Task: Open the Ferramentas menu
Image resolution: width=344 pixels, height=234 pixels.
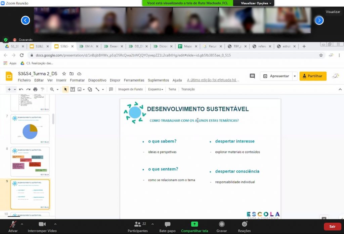Action: coord(134,80)
